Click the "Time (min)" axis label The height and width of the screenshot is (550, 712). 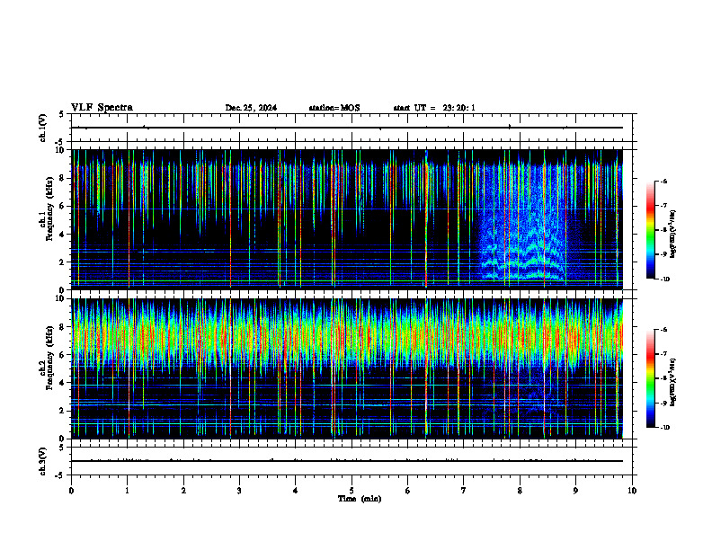coord(360,499)
